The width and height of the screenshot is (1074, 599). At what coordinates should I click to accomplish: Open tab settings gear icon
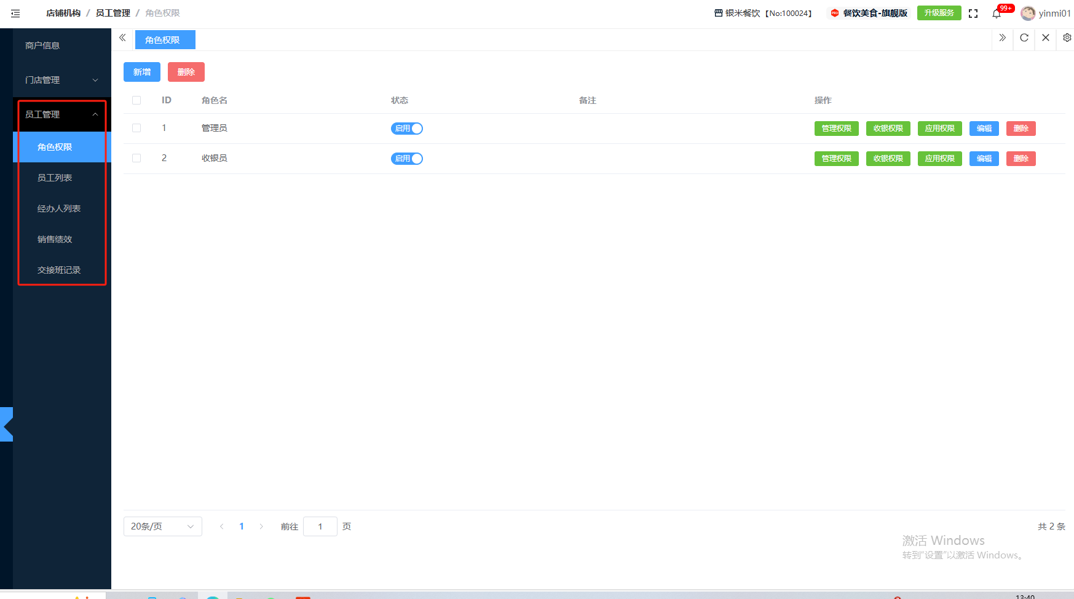coord(1067,38)
